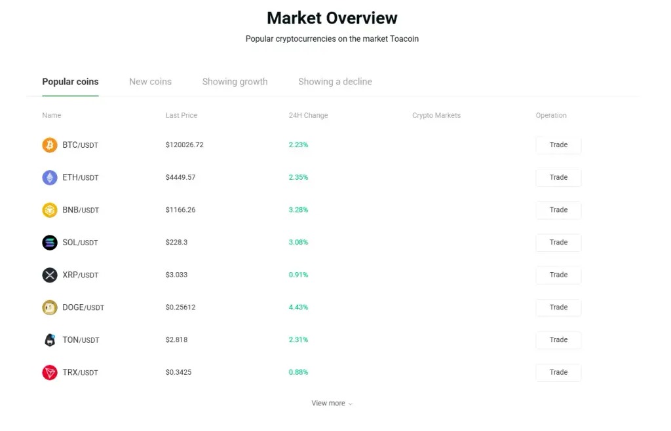Viewport: 671px width, 431px height.
Task: Click the XRP coin icon
Action: pos(50,275)
